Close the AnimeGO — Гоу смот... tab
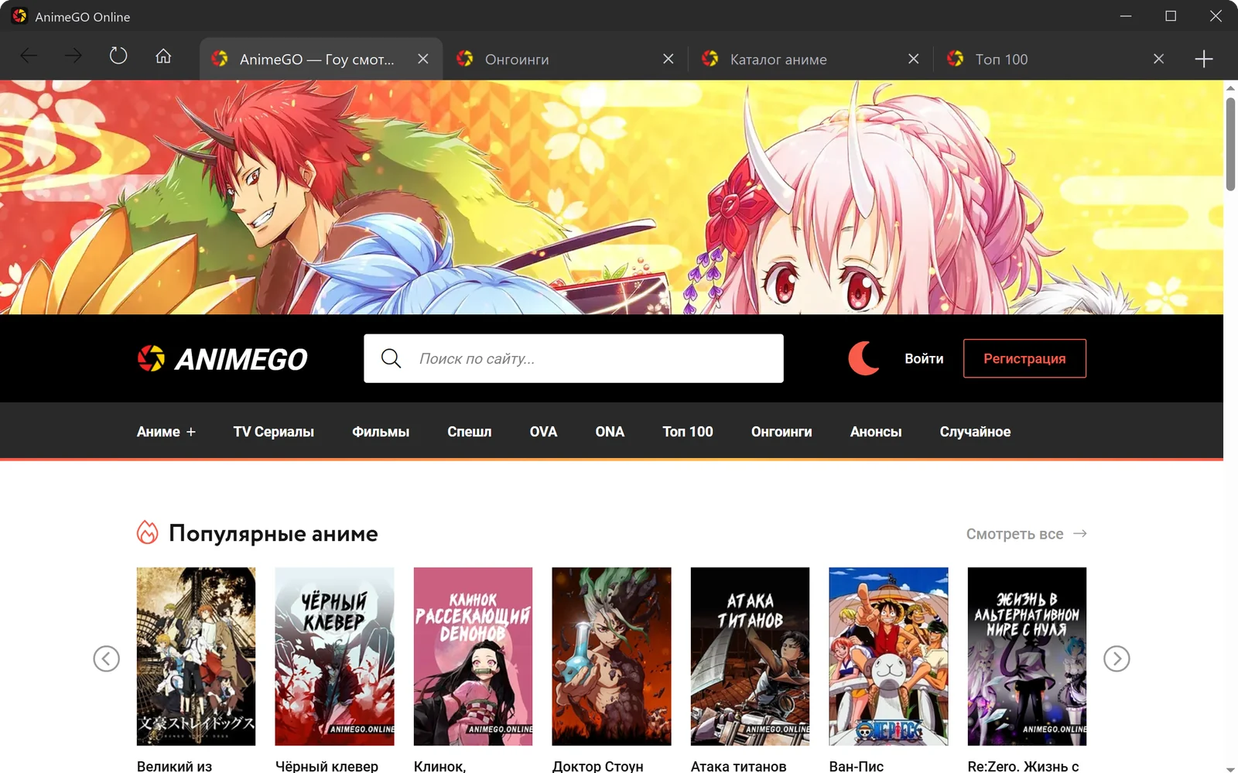This screenshot has height=773, width=1238. [x=423, y=59]
